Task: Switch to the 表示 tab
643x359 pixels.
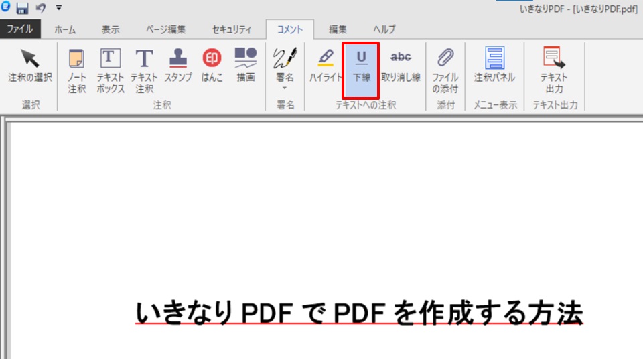Action: [111, 29]
